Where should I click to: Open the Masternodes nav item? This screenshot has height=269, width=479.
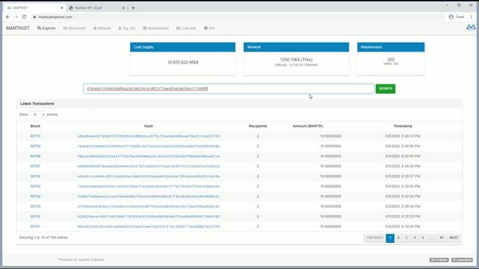pos(156,28)
